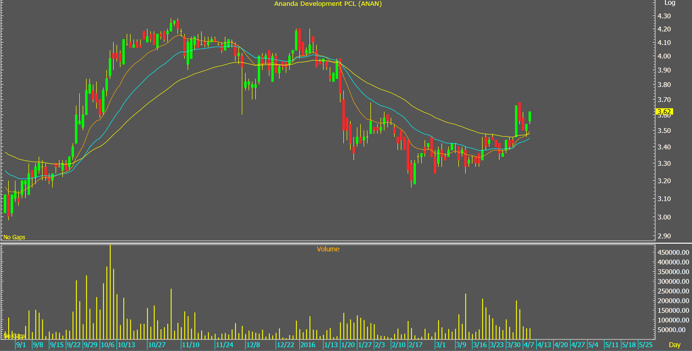Click the 3.80 price axis label
The width and height of the screenshot is (692, 351).
(664, 85)
